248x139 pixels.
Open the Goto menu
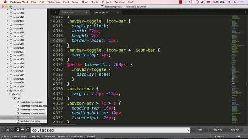[x=85, y=2]
